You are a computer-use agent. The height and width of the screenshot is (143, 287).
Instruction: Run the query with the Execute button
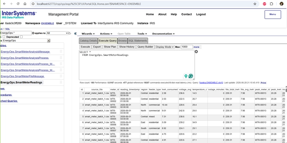[85, 47]
